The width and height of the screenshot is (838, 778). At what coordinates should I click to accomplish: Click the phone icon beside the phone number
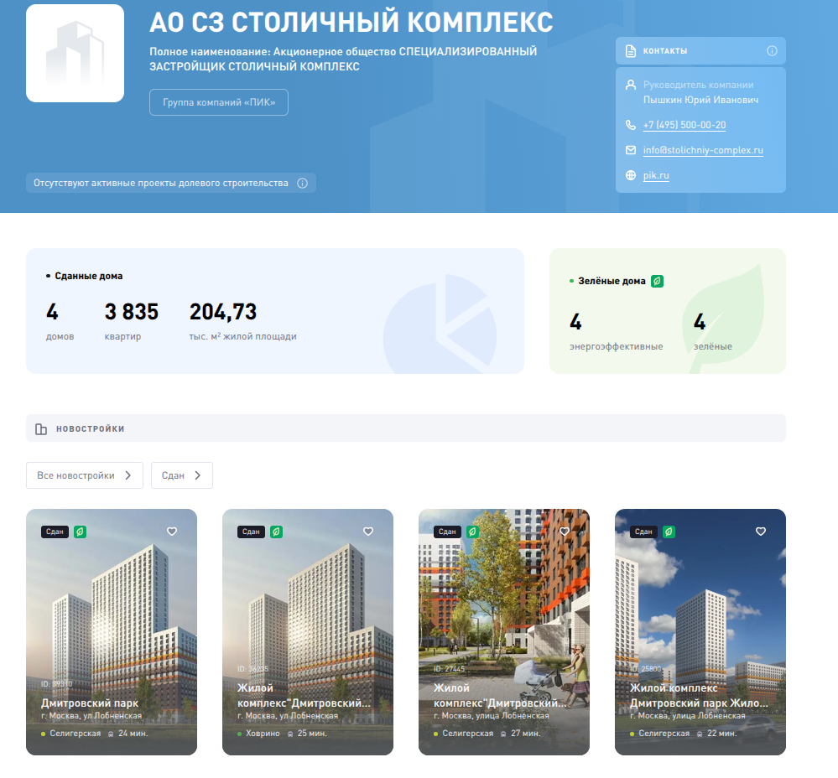click(x=631, y=125)
